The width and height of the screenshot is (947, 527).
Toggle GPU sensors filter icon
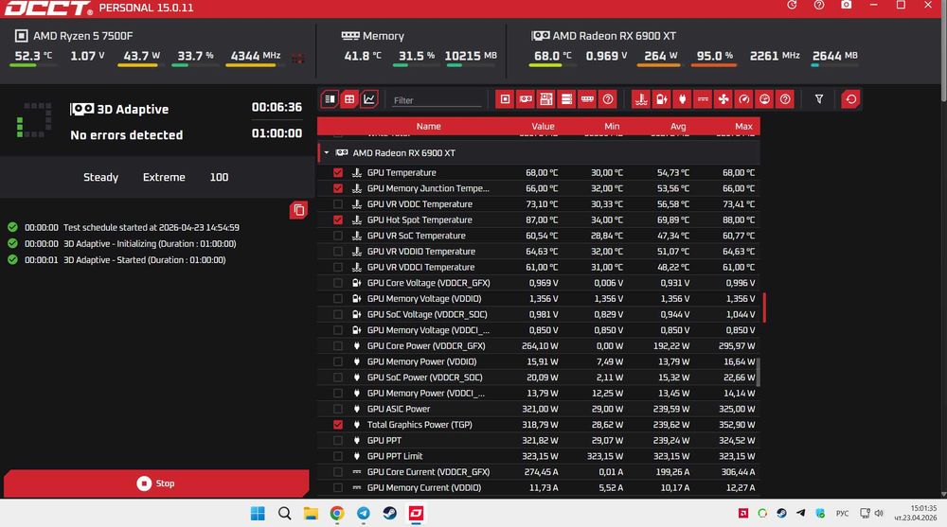click(x=526, y=99)
